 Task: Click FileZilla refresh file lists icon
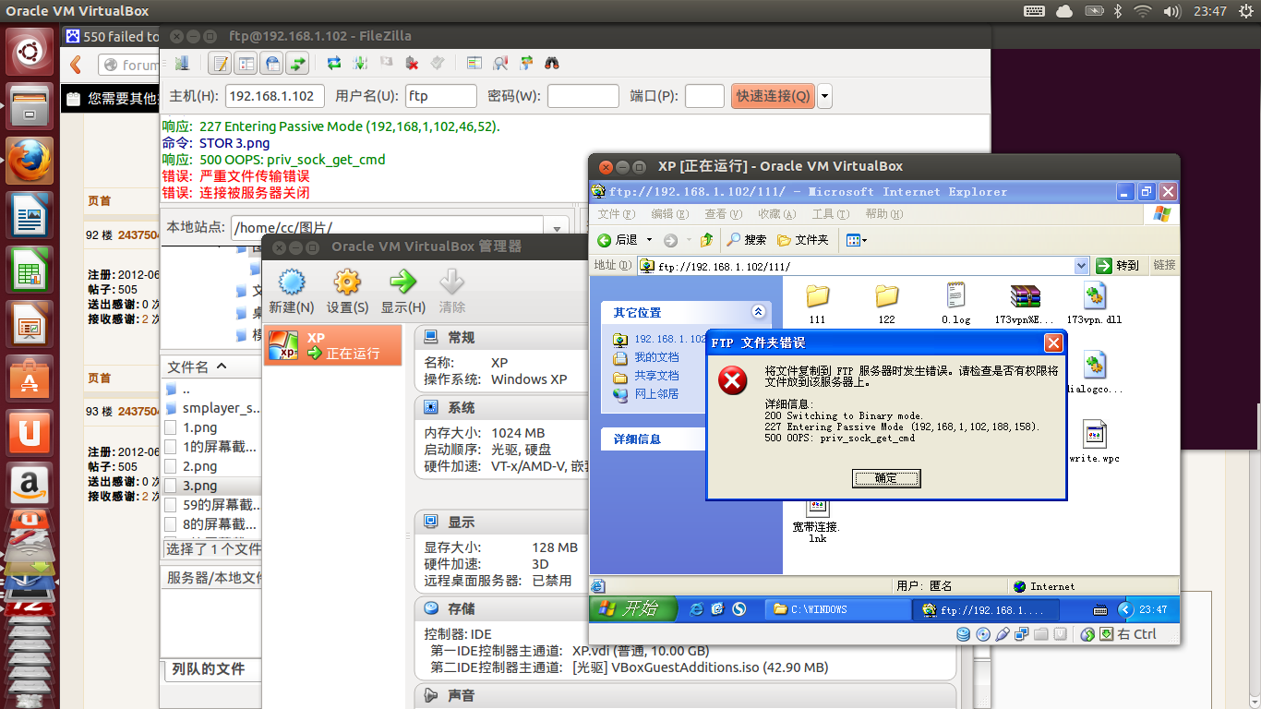point(334,63)
